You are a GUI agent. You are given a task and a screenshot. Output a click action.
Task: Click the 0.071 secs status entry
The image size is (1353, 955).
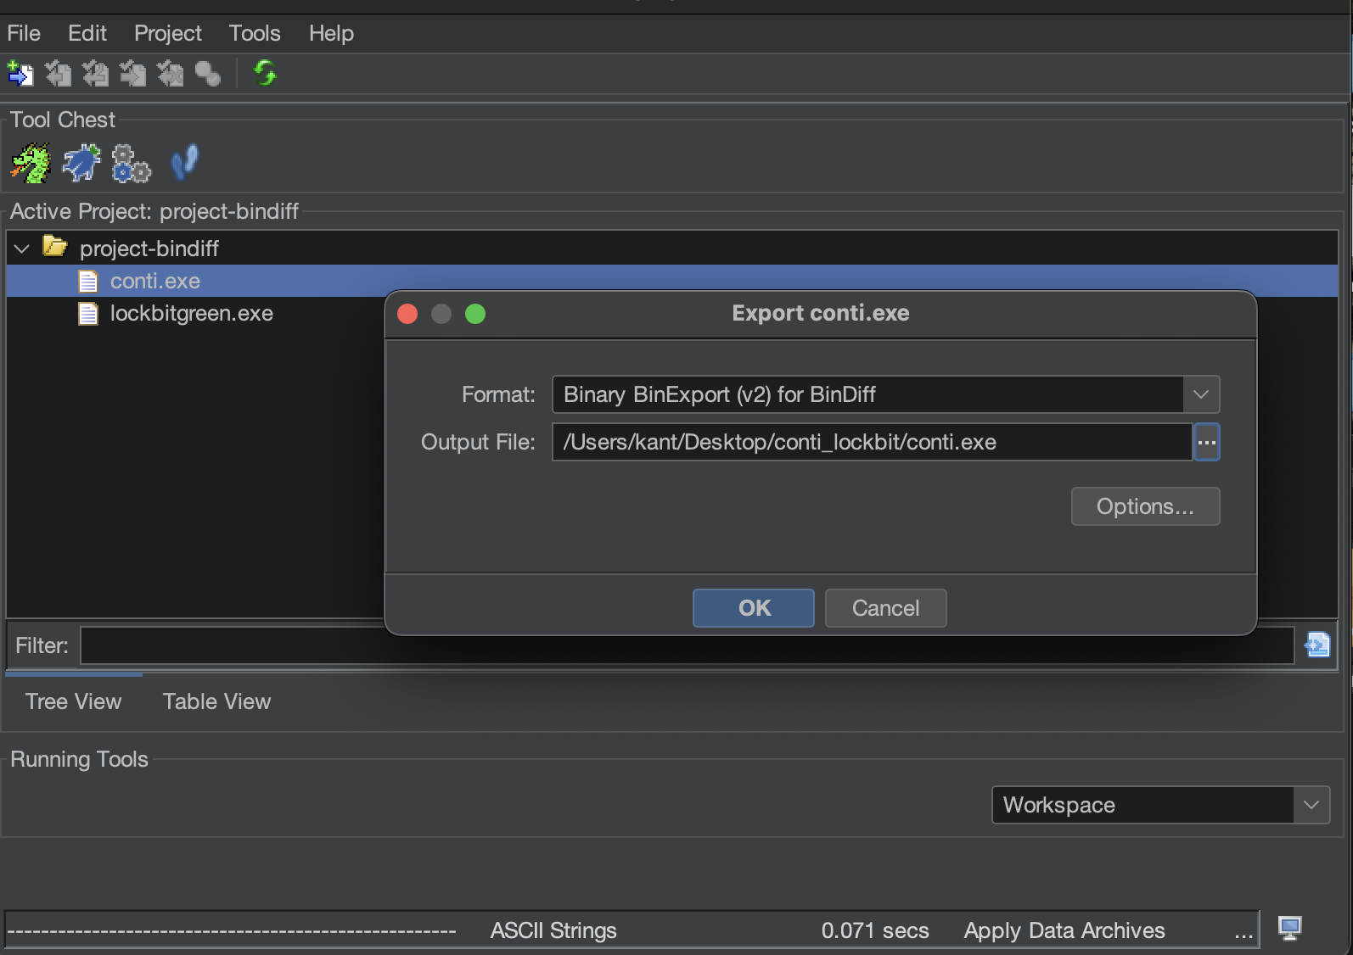click(875, 930)
